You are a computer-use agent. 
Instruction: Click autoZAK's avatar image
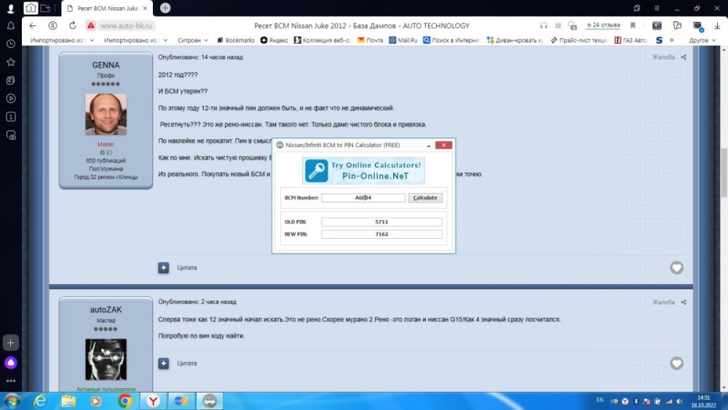[x=106, y=360]
